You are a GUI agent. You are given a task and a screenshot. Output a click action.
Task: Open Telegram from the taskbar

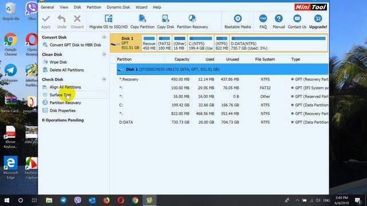pyautogui.click(x=63, y=200)
